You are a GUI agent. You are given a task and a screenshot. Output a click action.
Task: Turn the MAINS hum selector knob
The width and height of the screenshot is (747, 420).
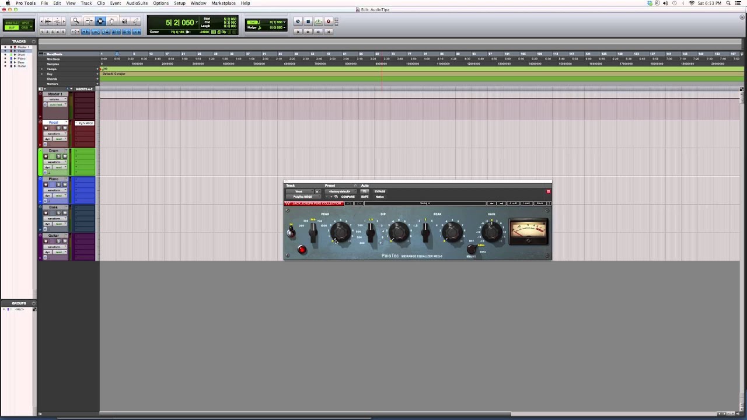coord(472,250)
